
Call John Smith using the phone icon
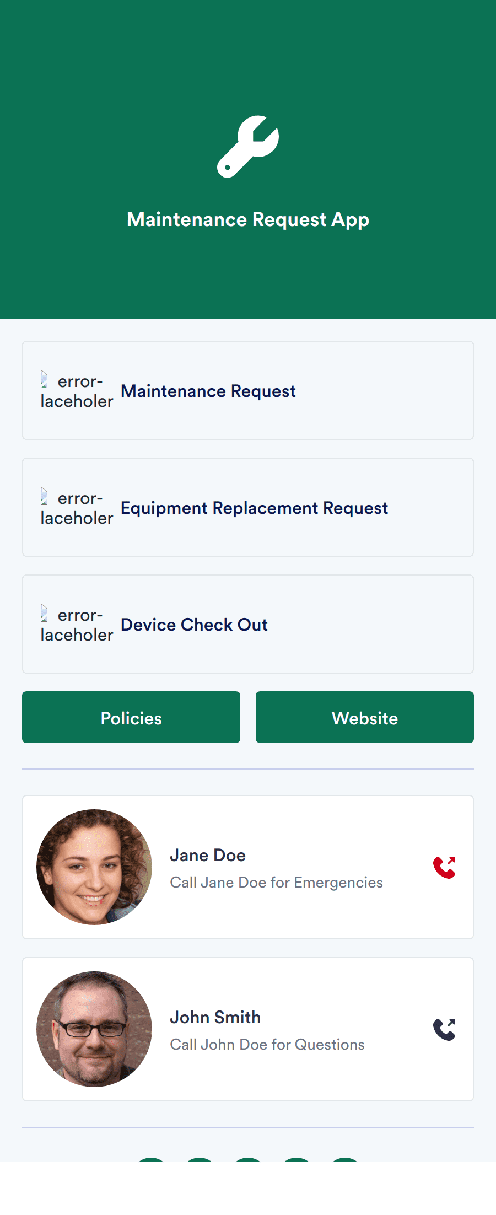coord(445,1030)
